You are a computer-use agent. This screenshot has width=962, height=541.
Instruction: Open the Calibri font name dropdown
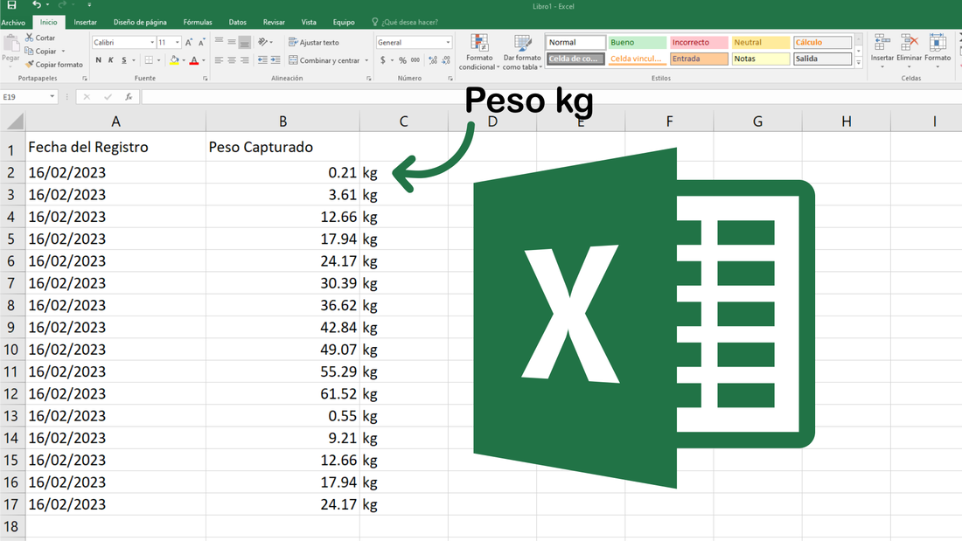pyautogui.click(x=152, y=42)
